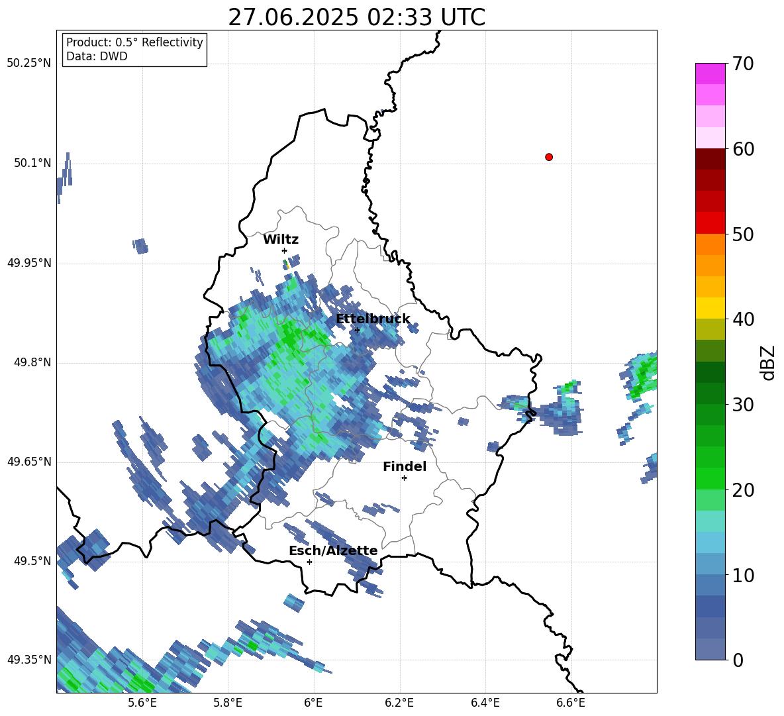Click the bright green colorbar segment above 20
This screenshot has height=716, width=784.
710,478
